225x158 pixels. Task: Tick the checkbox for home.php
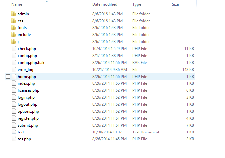click(8, 77)
